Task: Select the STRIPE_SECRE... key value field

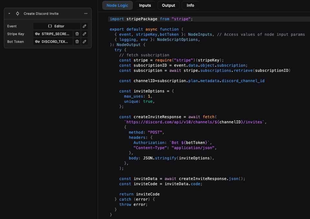Action: (x=55, y=34)
